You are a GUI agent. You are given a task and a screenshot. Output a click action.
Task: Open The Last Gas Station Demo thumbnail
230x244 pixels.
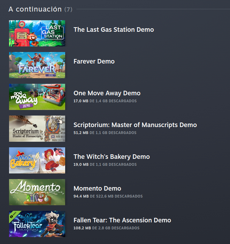37,33
